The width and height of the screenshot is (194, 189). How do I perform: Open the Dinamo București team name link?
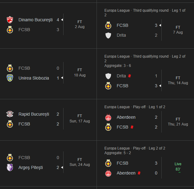35,20
